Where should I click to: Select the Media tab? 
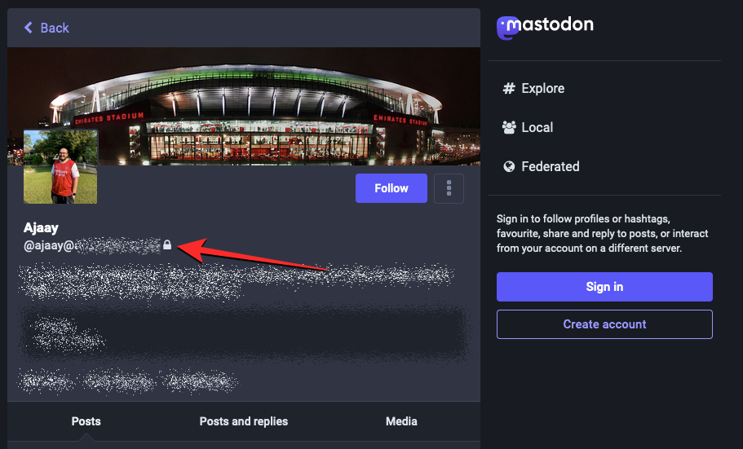point(401,421)
